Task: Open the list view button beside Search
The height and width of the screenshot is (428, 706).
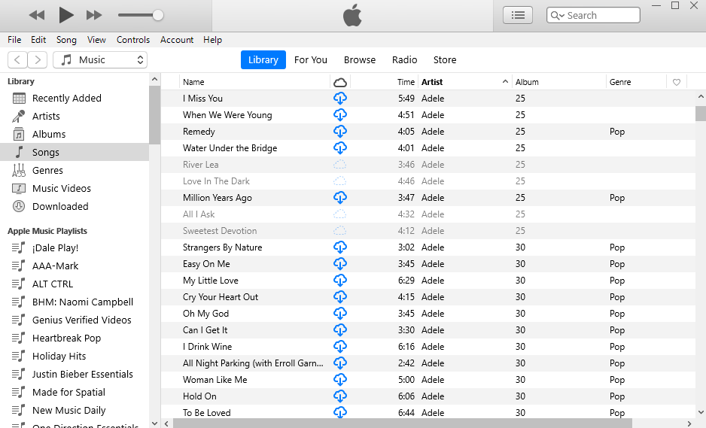Action: click(x=517, y=15)
